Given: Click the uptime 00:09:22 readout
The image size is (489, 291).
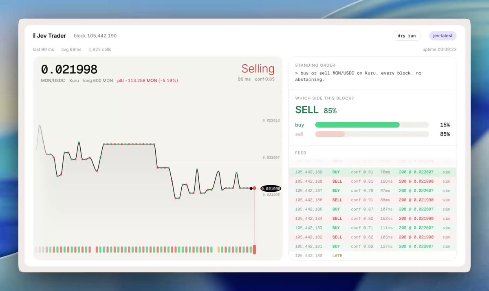Looking at the screenshot, I should click(440, 50).
